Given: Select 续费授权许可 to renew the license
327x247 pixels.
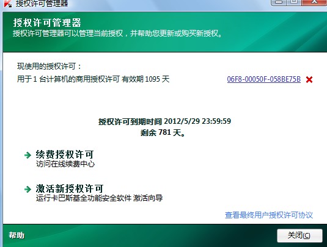Looking at the screenshot, I should point(65,154).
